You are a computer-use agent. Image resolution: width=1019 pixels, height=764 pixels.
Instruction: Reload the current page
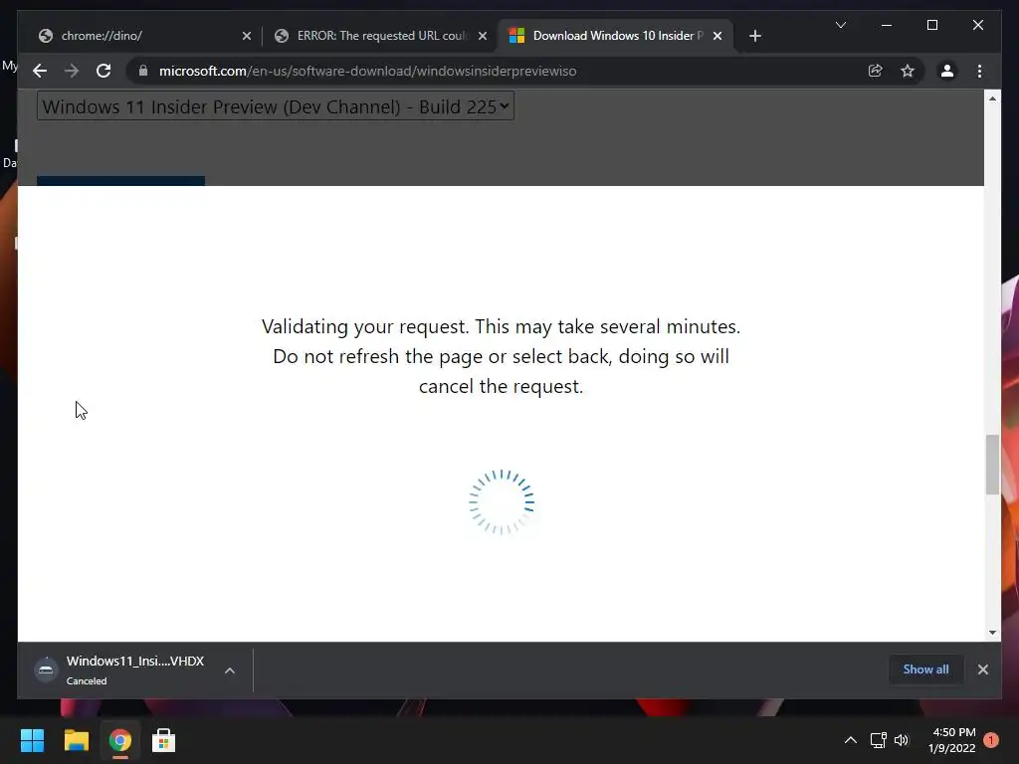(x=103, y=71)
